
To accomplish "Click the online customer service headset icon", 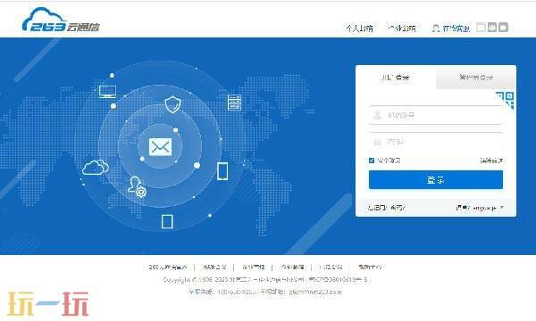I will coord(436,28).
